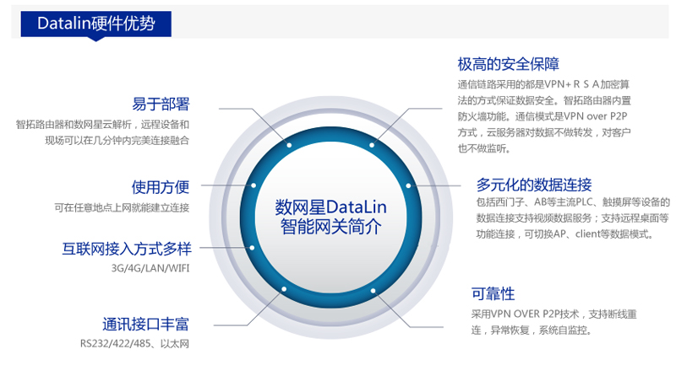Viewport: 676px width, 381px height.
Task: Click the ring dot linked to 极高的安全保障
Action: coord(372,145)
